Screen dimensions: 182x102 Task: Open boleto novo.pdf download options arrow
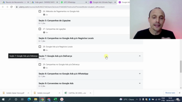pyautogui.click(x=59, y=93)
